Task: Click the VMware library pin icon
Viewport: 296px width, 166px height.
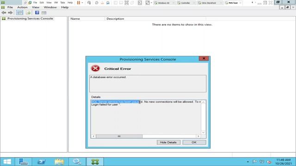Action: pyautogui.click(x=25, y=3)
